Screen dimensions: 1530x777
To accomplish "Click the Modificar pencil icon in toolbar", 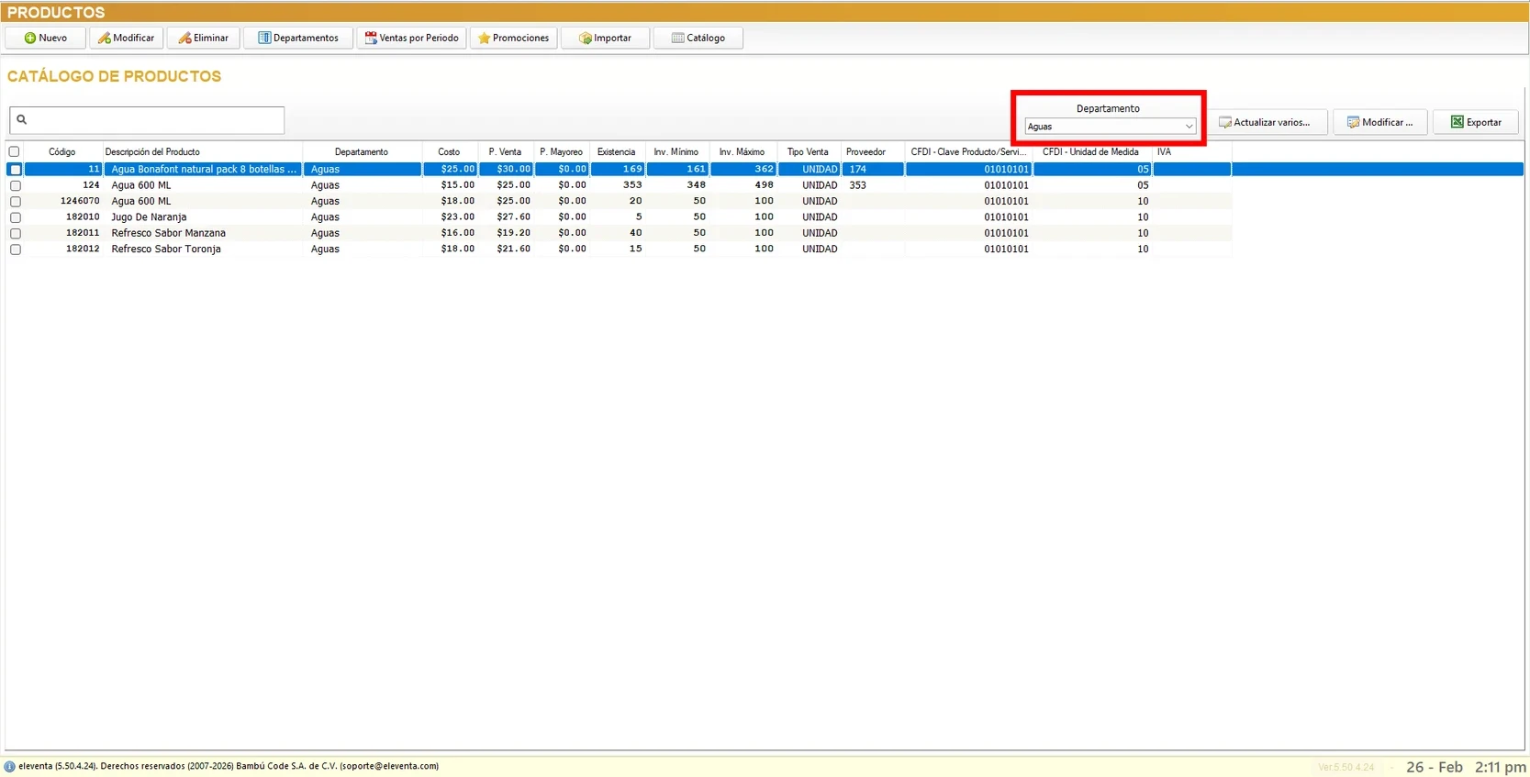I will (105, 38).
